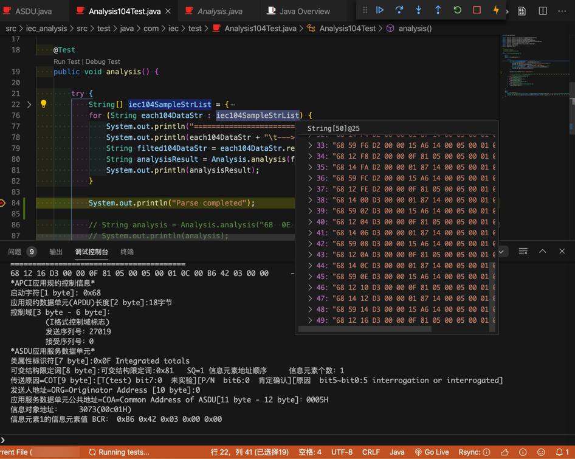
Task: Expand array item 40 in hover popup
Action: point(310,222)
